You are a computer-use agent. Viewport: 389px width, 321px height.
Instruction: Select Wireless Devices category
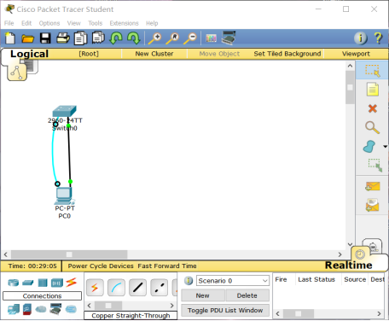[x=57, y=283]
